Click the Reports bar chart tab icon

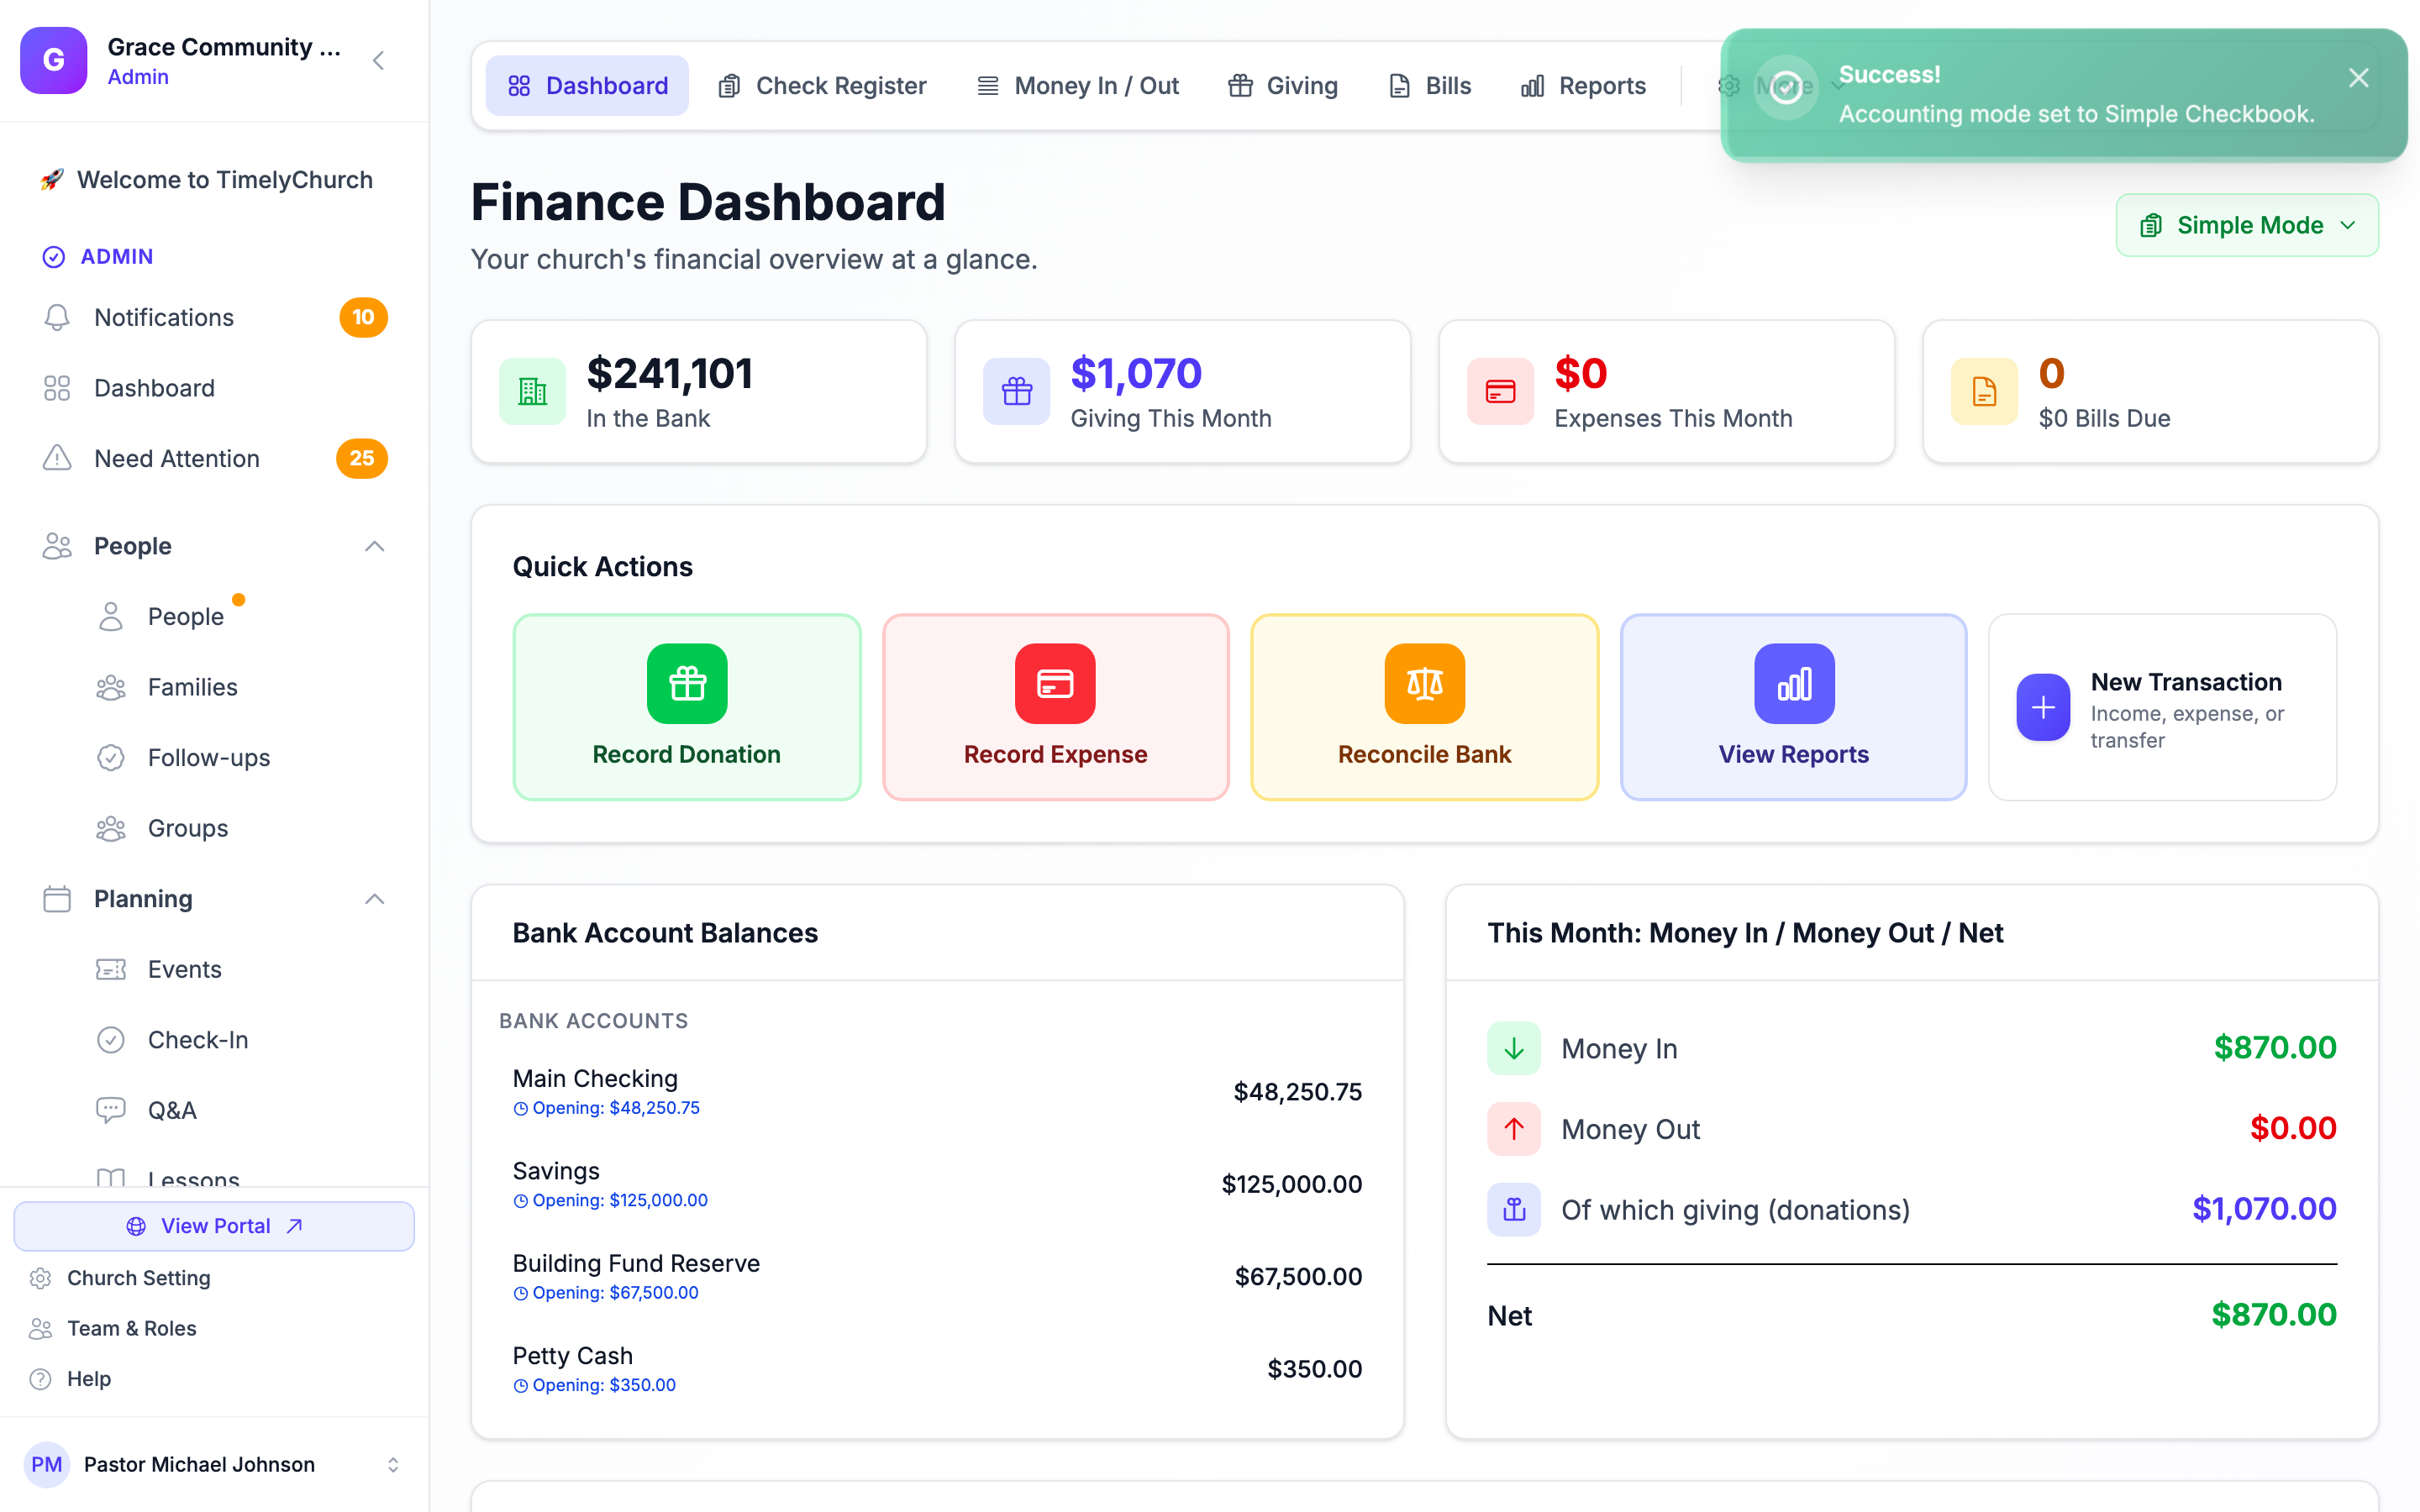coord(1533,86)
